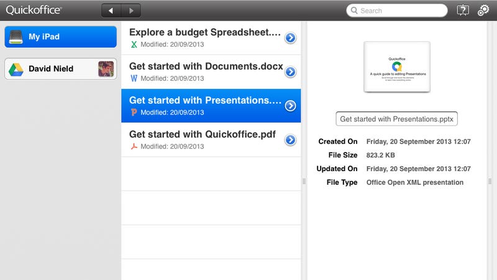This screenshot has width=497, height=280.
Task: Click the forward navigation arrow
Action: [x=131, y=11]
